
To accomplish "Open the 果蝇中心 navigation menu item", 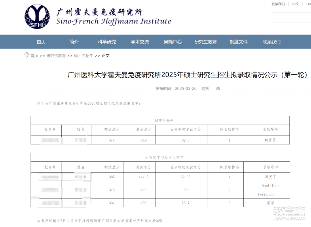I will (x=173, y=42).
